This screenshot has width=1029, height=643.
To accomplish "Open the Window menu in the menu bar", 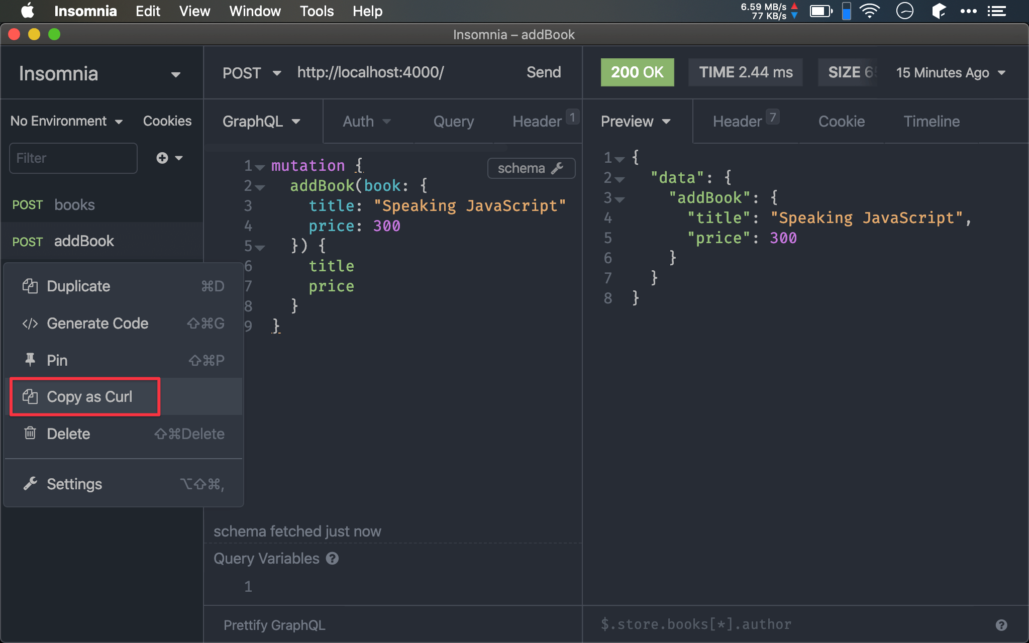I will (255, 11).
